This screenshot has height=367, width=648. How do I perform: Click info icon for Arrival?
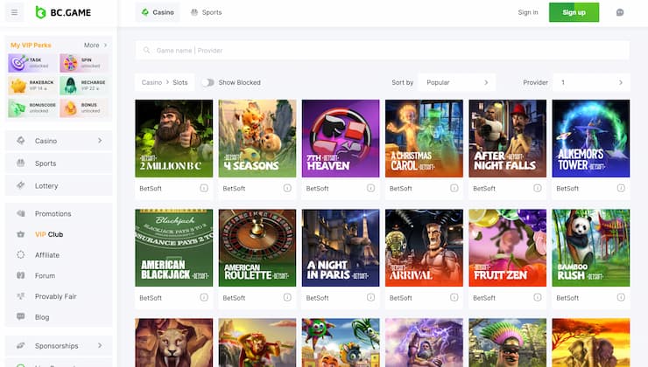pos(454,297)
